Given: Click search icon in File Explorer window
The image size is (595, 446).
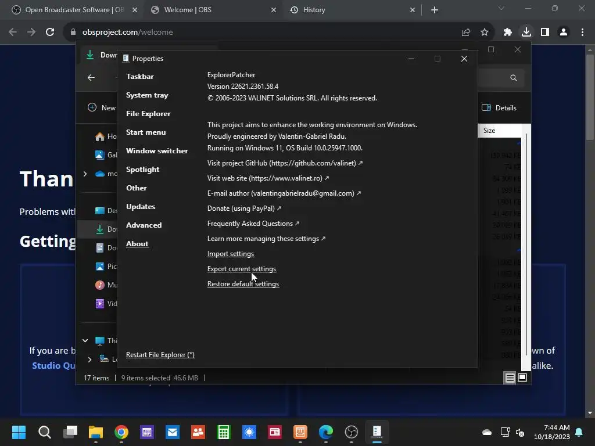Looking at the screenshot, I should coord(514,78).
